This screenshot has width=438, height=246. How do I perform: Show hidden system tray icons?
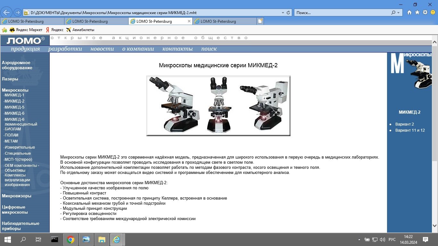(x=359, y=240)
